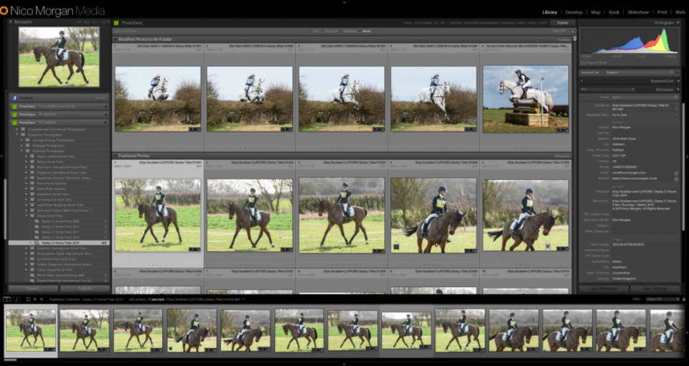This screenshot has height=366, width=689.
Task: Switch to the Web module
Action: coord(680,12)
